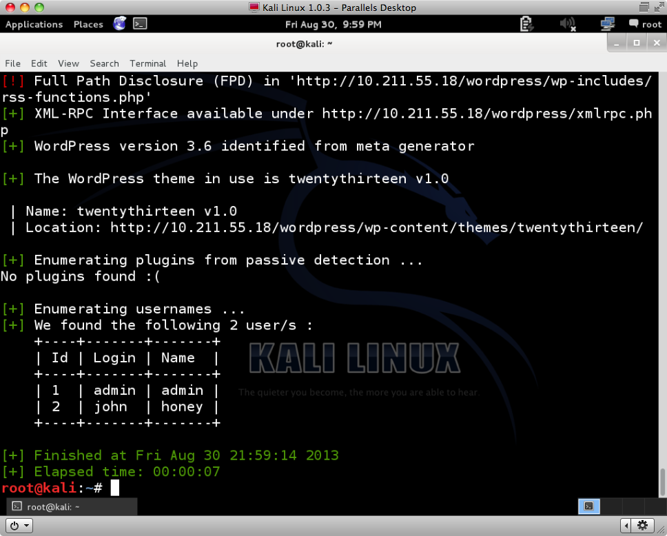Click 'XML-RPC Interface available' line
667x536 pixels.
tap(327, 121)
